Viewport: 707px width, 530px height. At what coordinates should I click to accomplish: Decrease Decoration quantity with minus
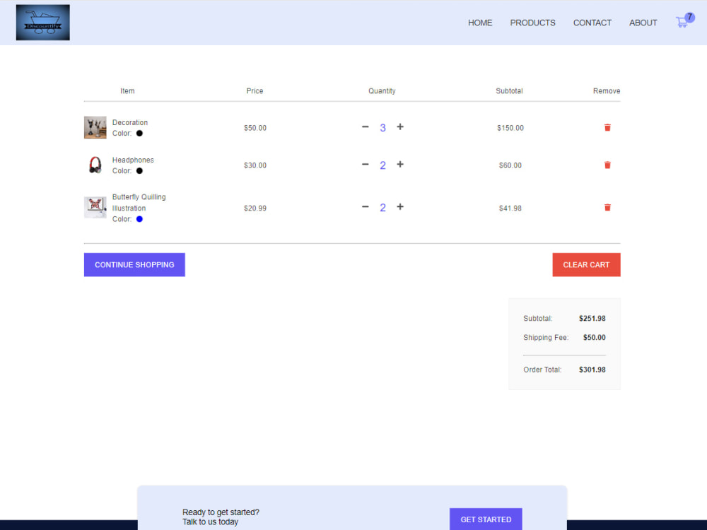tap(366, 126)
